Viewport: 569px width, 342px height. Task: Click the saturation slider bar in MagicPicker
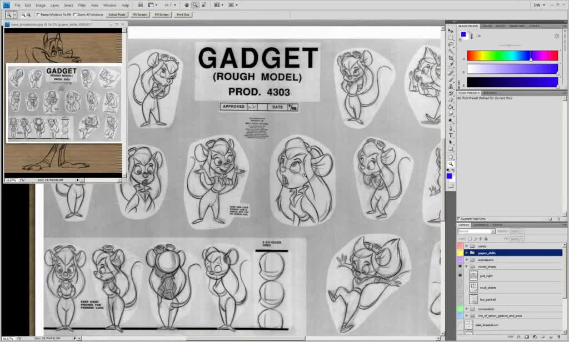click(x=512, y=69)
